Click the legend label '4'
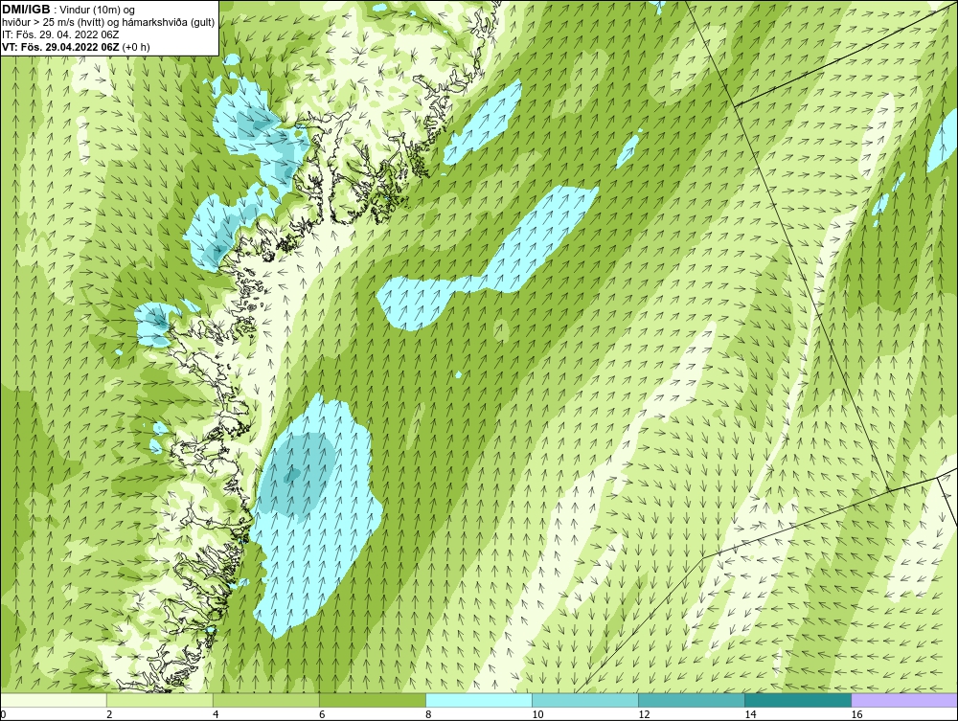 click(x=216, y=714)
